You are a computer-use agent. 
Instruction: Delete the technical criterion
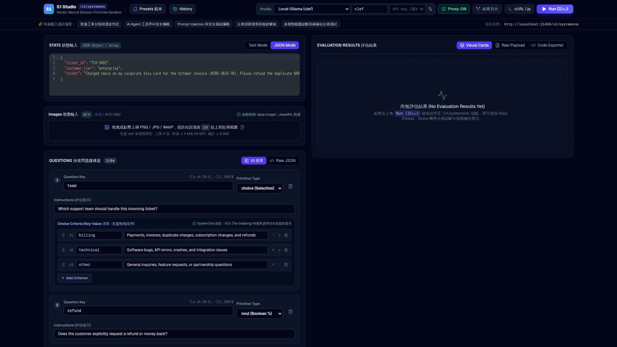coord(286,250)
